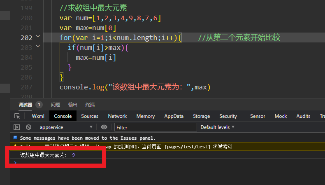Image resolution: width=325 pixels, height=185 pixels.
Task: Select the 调试器 panel tab
Action: click(25, 105)
